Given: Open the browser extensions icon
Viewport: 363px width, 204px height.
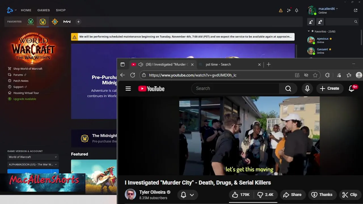Looking at the screenshot, I should [x=327, y=75].
